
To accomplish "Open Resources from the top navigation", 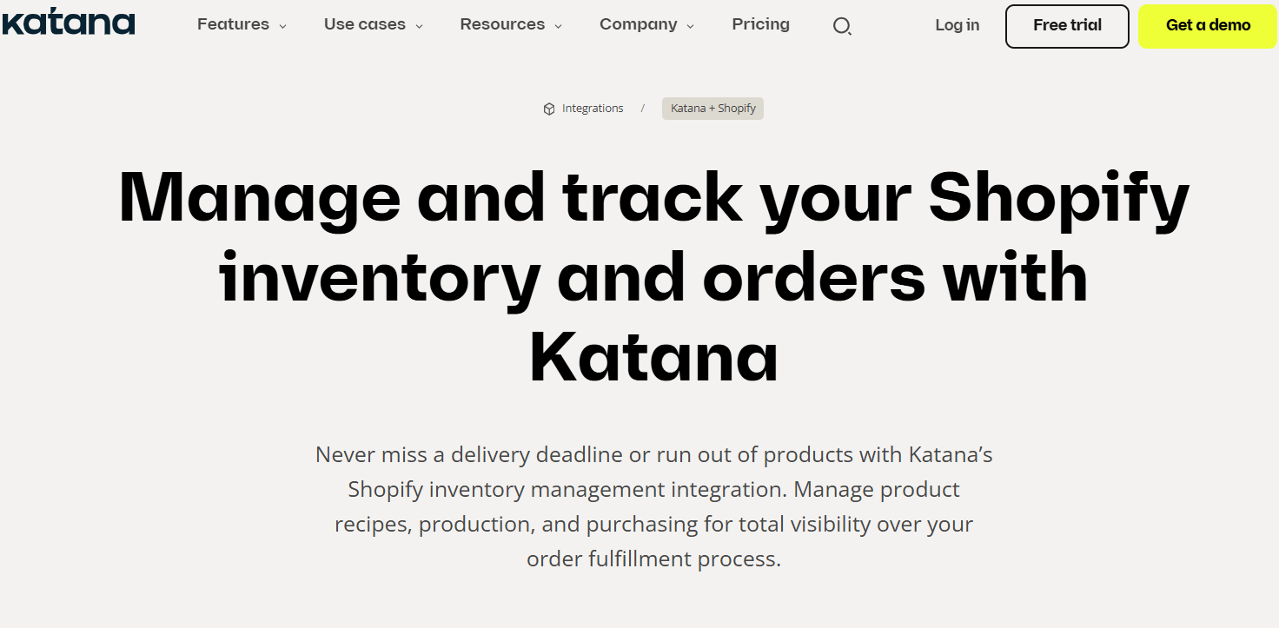I will (502, 24).
